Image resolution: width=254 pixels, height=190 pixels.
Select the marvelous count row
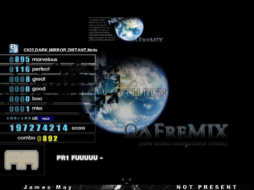[48, 59]
